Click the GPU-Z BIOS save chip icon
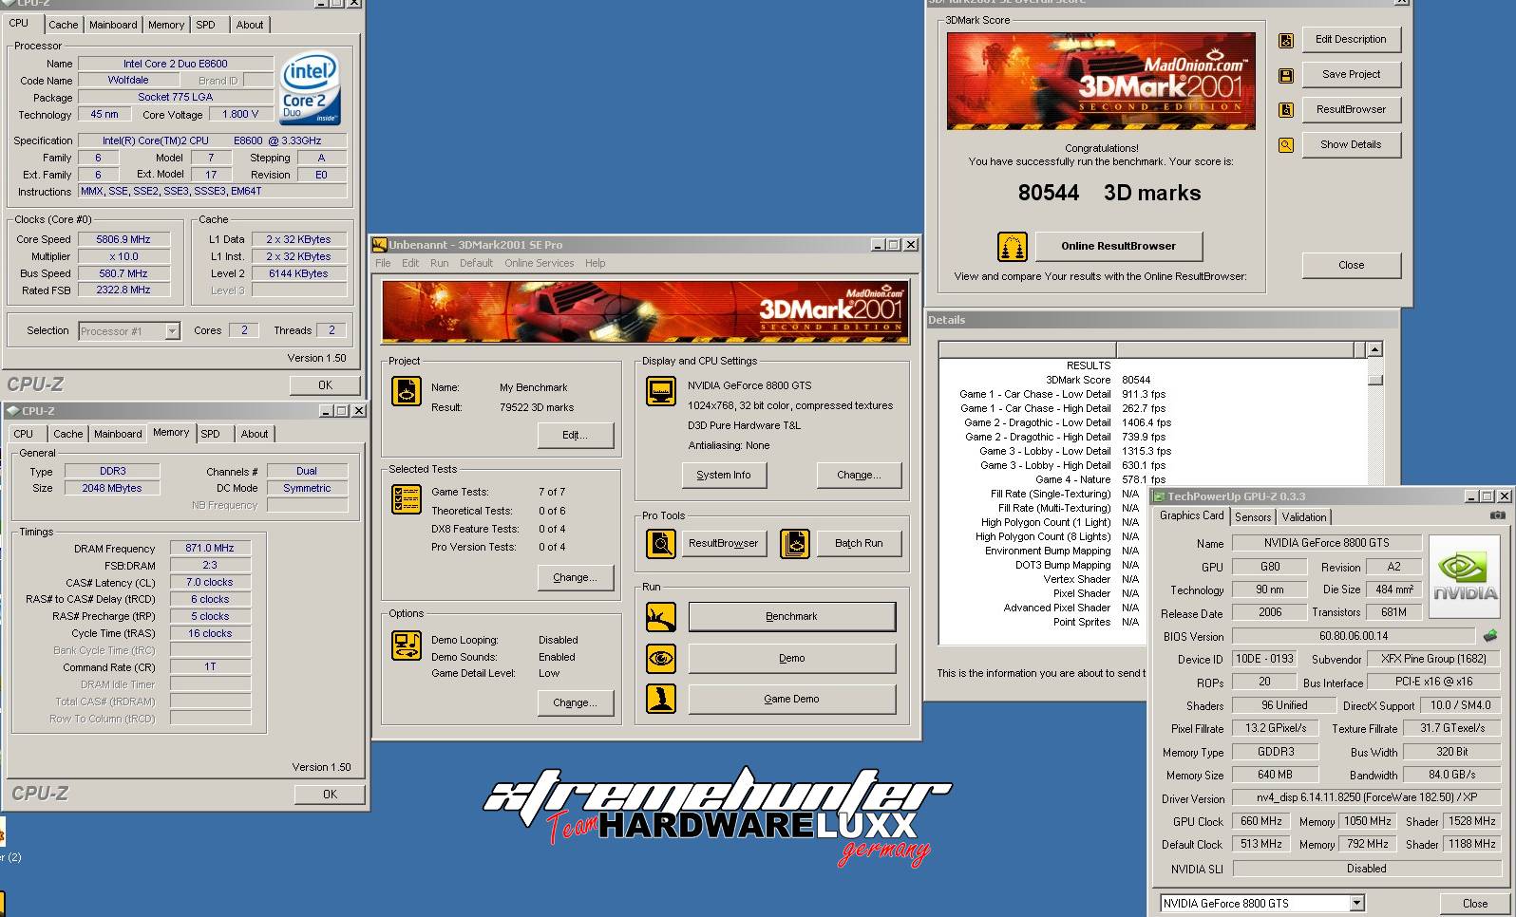The image size is (1516, 917). (1489, 636)
